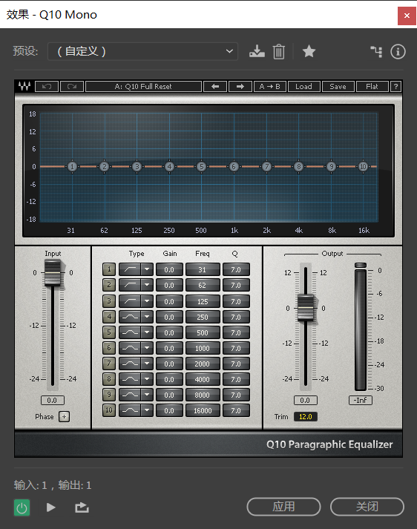The height and width of the screenshot is (529, 417).
Task: Toggle the effect power state button
Action: click(x=22, y=507)
